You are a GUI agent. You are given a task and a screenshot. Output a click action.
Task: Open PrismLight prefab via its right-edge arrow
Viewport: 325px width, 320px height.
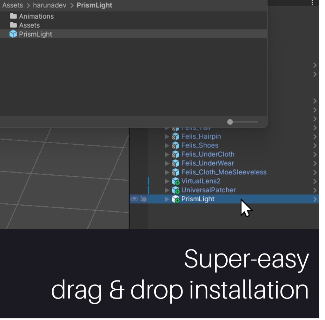315,199
